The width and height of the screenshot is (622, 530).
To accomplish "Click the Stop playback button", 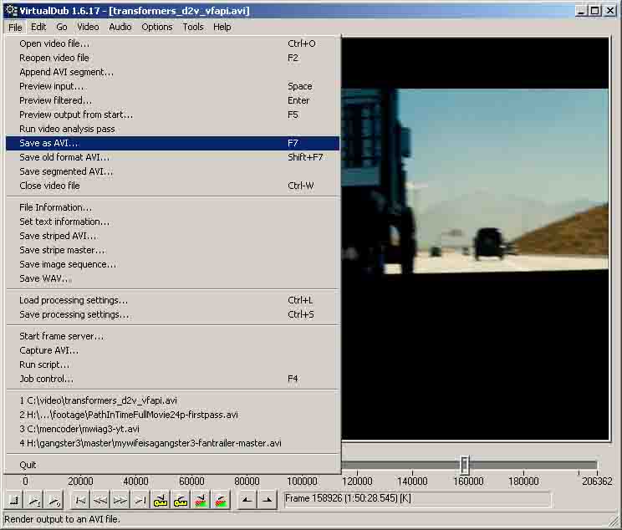I will [x=14, y=501].
